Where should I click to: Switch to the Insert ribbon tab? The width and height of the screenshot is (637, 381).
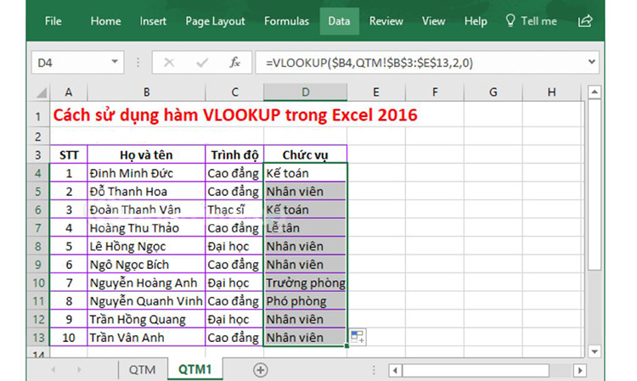coord(153,21)
